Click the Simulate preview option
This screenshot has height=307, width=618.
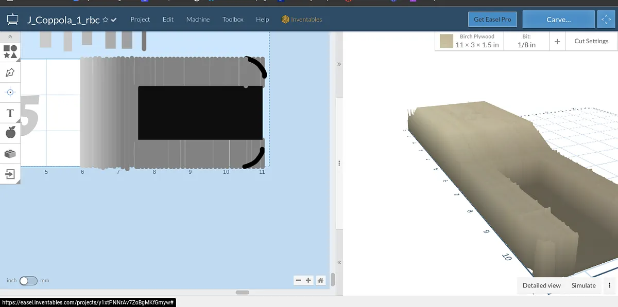583,285
